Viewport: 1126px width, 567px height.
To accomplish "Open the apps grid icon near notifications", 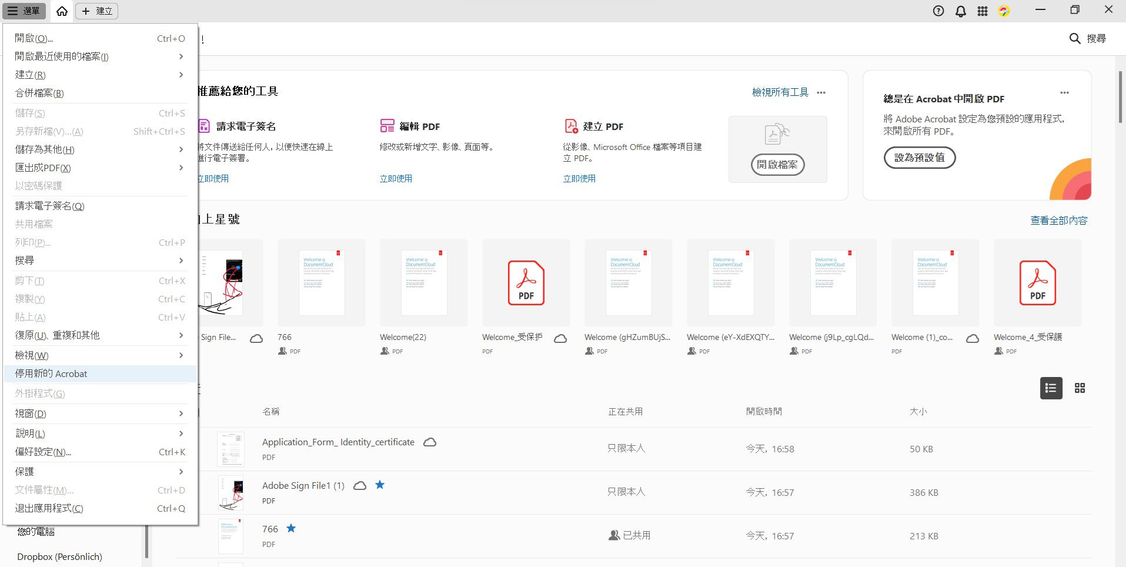I will [982, 11].
